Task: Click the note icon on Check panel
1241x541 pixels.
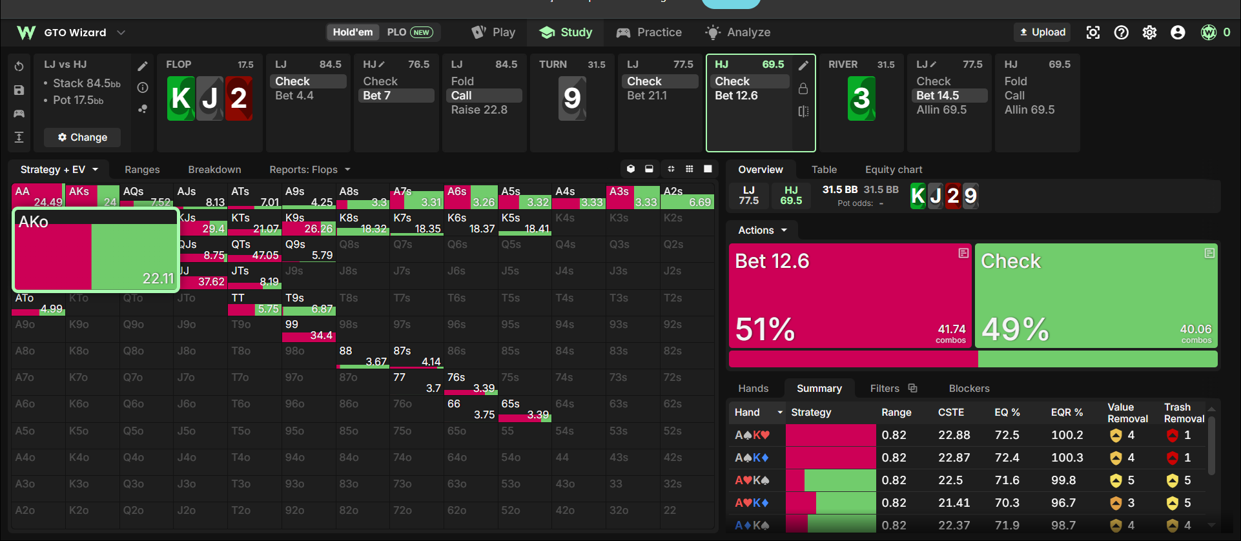Action: tap(1209, 253)
